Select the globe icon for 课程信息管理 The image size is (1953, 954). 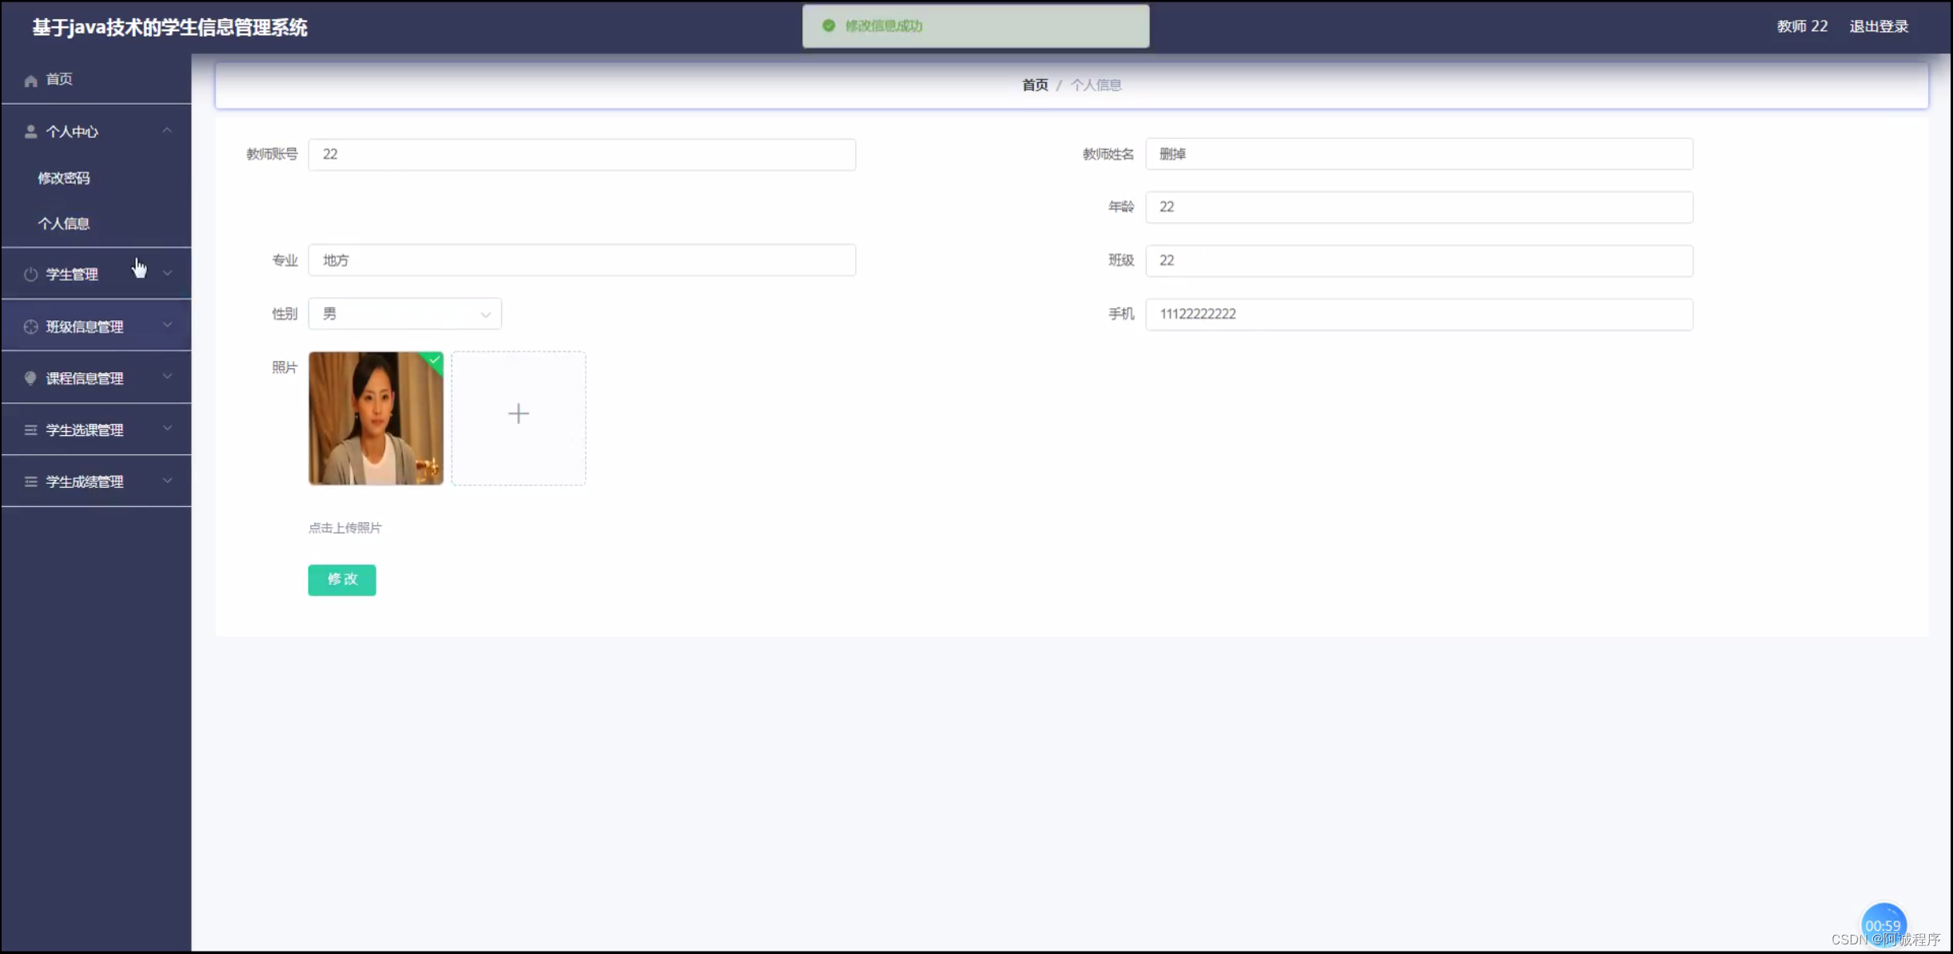(30, 377)
